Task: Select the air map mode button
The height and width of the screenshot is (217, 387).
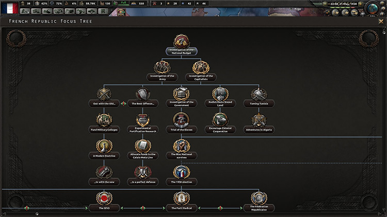Action: (354, 13)
